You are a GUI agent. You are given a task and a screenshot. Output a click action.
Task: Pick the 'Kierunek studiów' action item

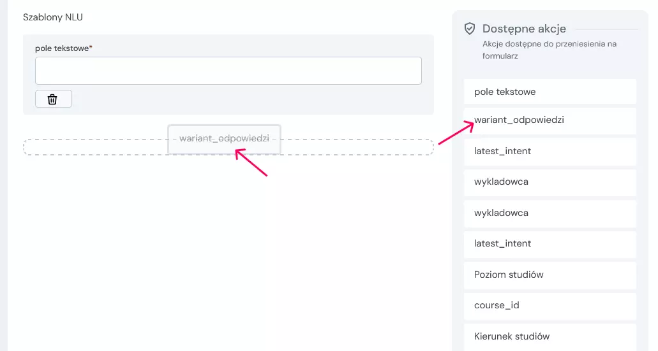pos(550,336)
